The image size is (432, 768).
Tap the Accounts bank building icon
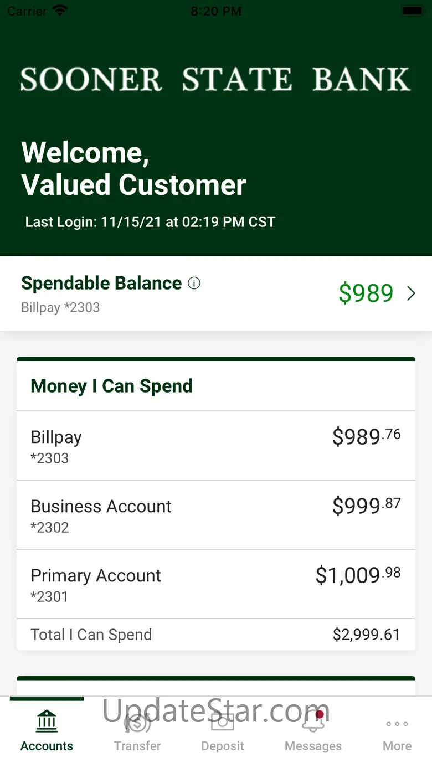(47, 720)
